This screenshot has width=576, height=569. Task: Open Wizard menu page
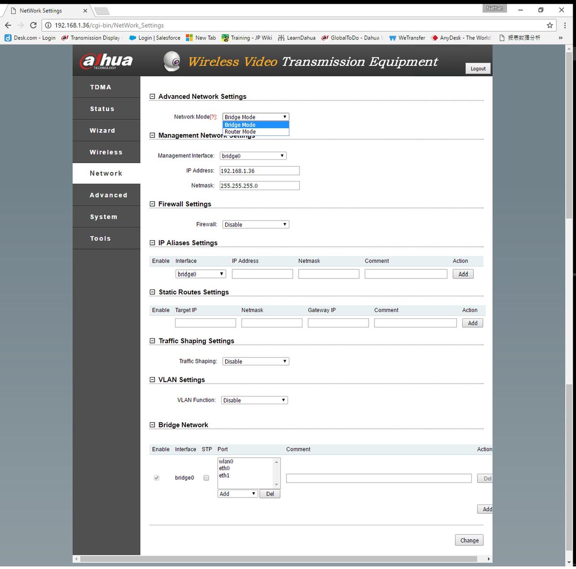(106, 131)
